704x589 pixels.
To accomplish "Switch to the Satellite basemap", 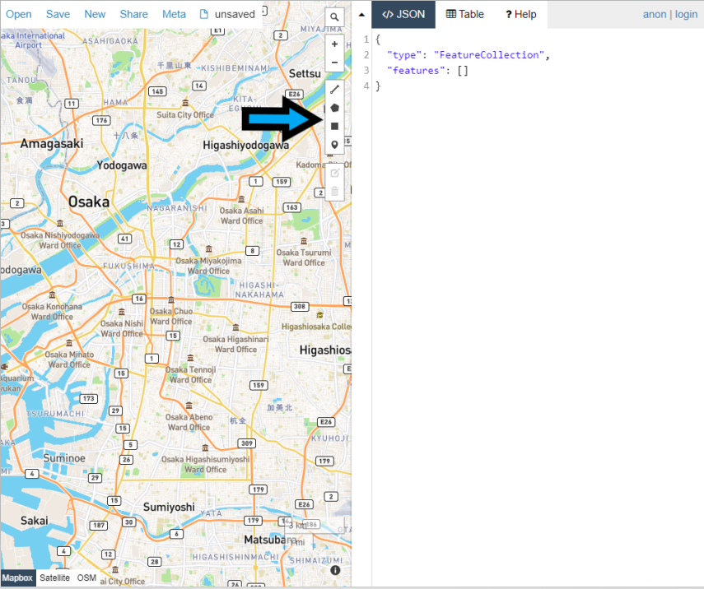I will 54,578.
